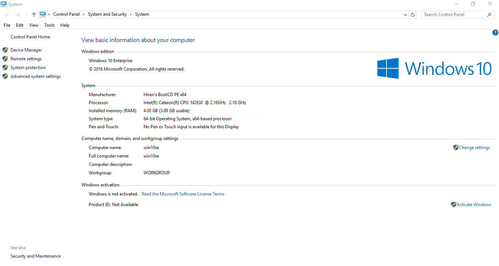Restore down the System window
Viewport: 499px width, 266px height.
[473, 4]
